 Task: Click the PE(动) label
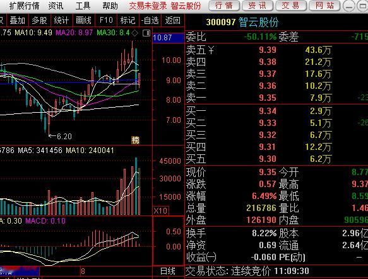pyautogui.click(x=292, y=257)
